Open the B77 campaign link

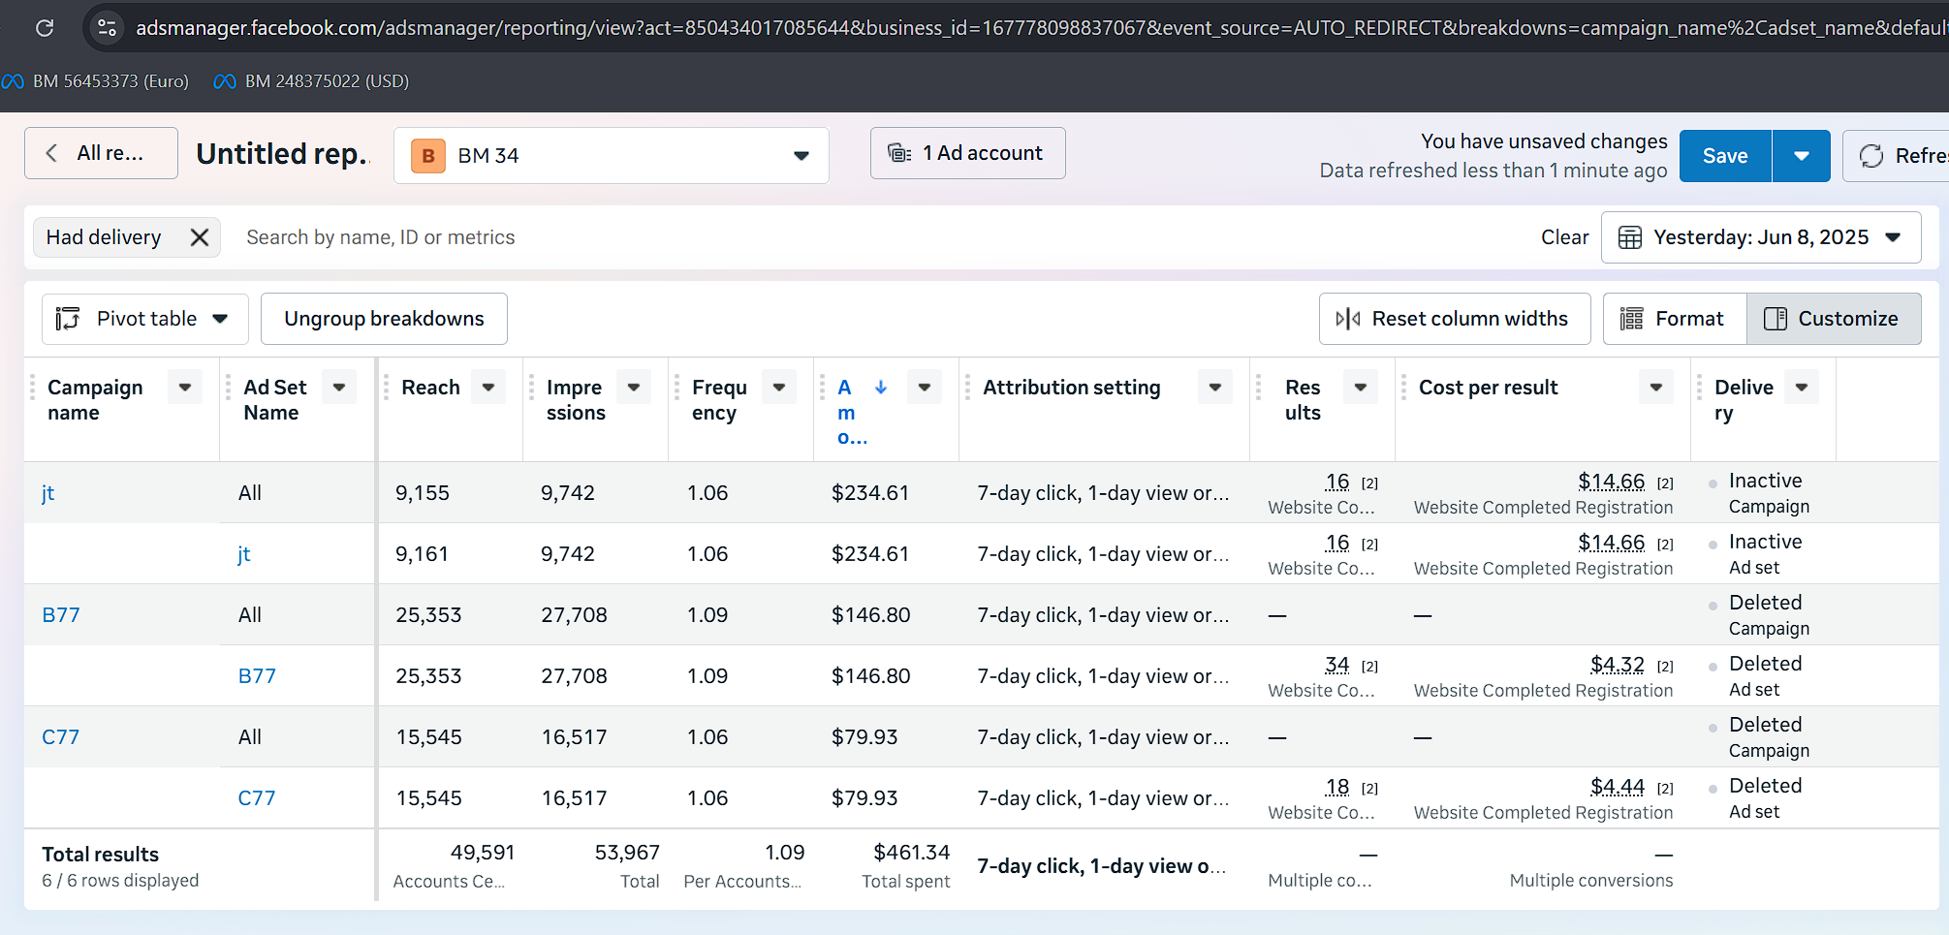pyautogui.click(x=61, y=615)
